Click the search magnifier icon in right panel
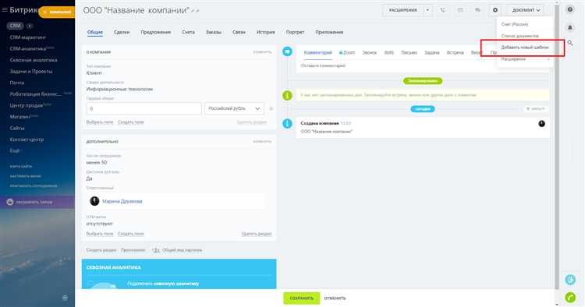This screenshot has width=585, height=307. (570, 43)
